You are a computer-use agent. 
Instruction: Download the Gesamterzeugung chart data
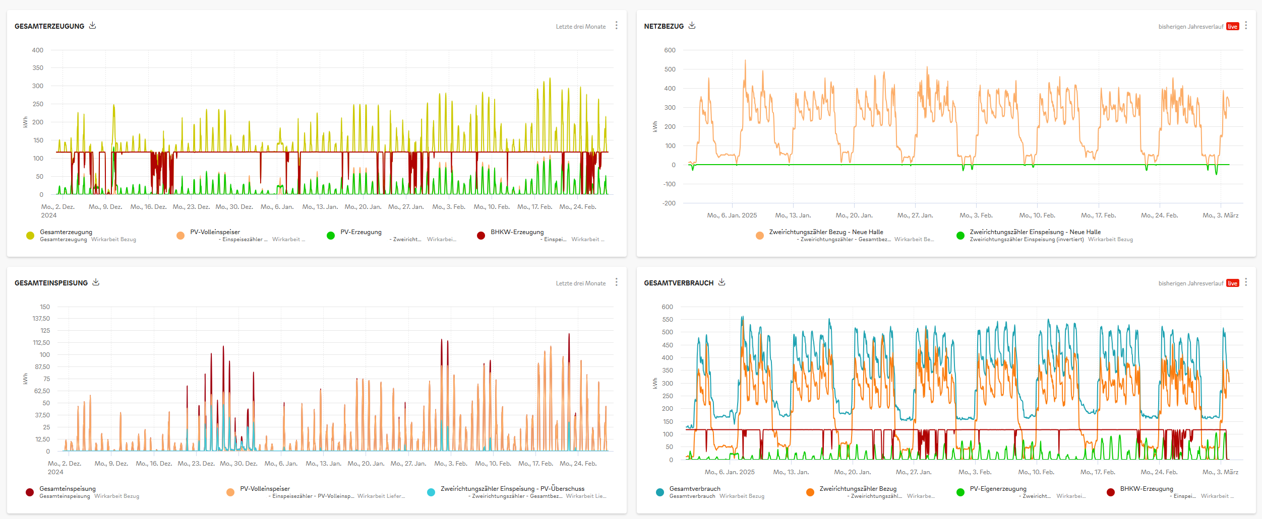point(92,26)
